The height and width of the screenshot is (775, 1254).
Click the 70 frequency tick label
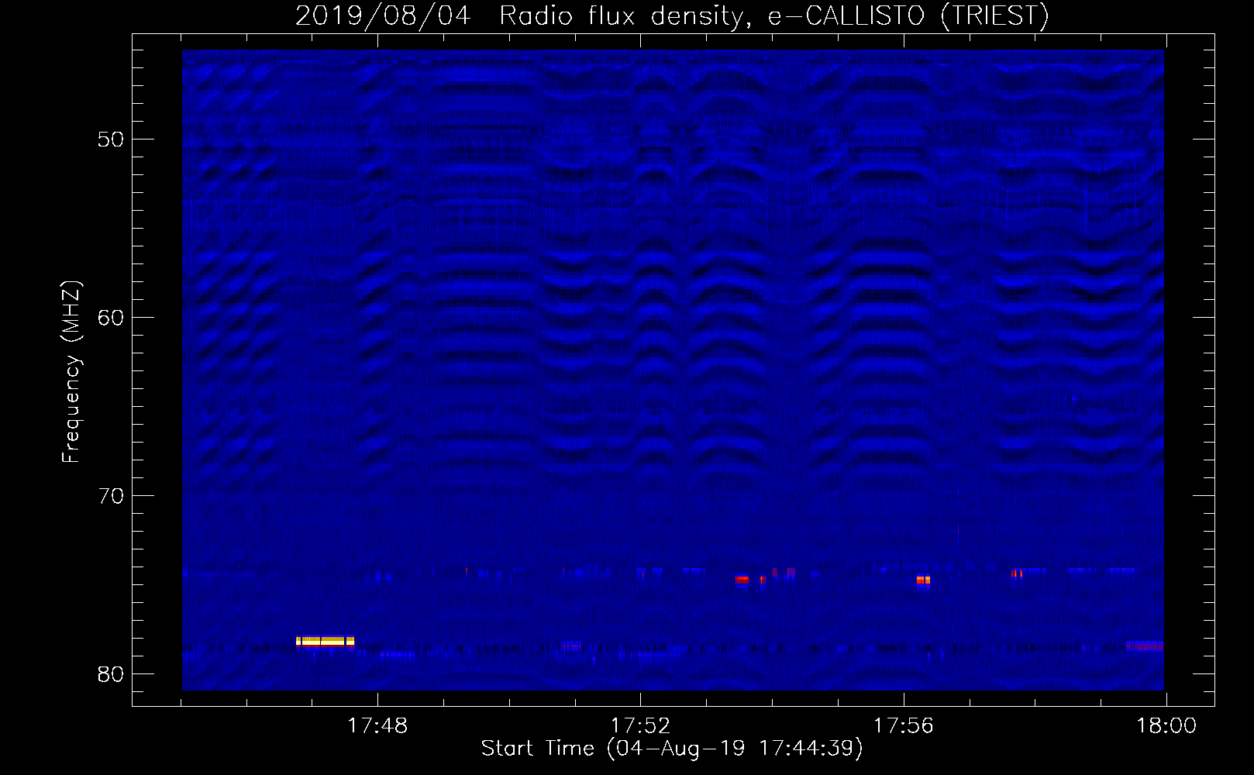[x=111, y=496]
